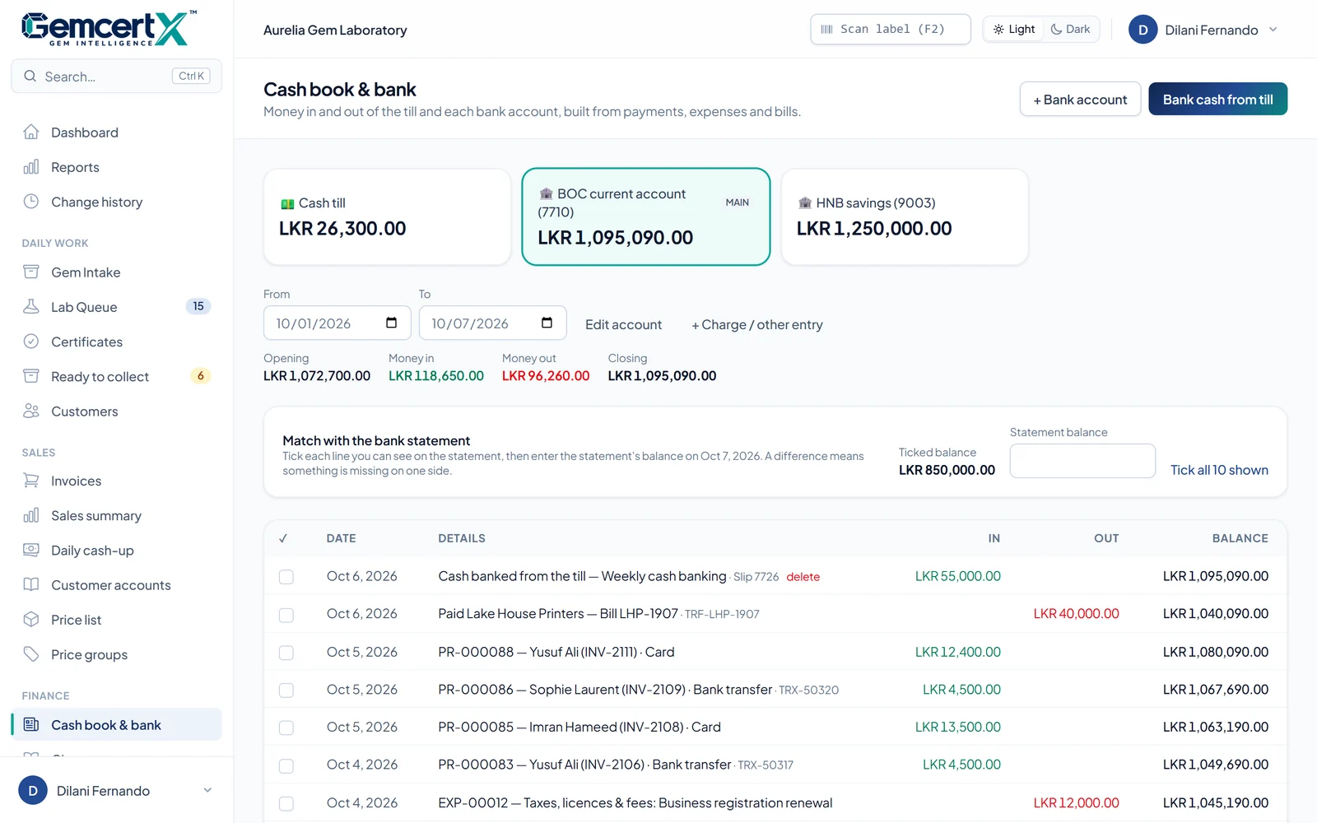Tick the PR-000086 Sophie Laurent row
Image resolution: width=1317 pixels, height=823 pixels.
tap(286, 690)
